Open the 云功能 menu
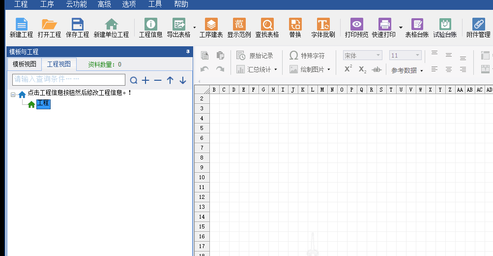The width and height of the screenshot is (493, 256). click(76, 4)
